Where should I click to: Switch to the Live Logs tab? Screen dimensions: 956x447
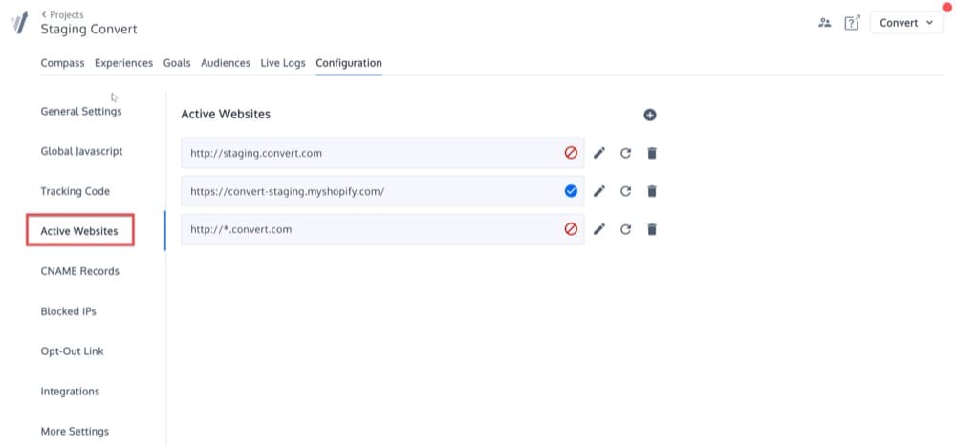click(x=283, y=63)
